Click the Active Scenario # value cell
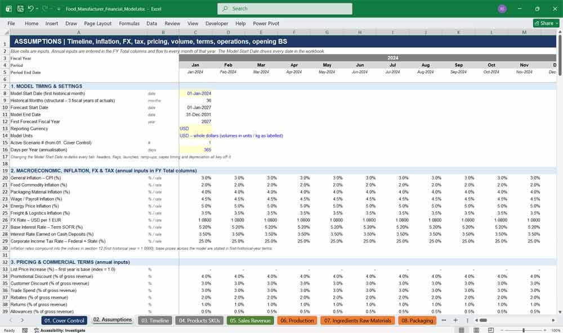The image size is (563, 333). (x=196, y=143)
